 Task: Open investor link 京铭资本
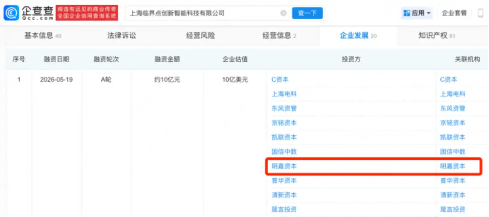[284, 123]
